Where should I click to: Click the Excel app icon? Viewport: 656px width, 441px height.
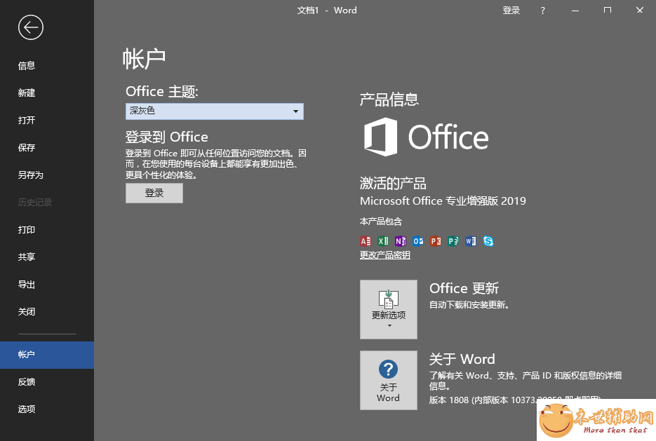point(383,241)
